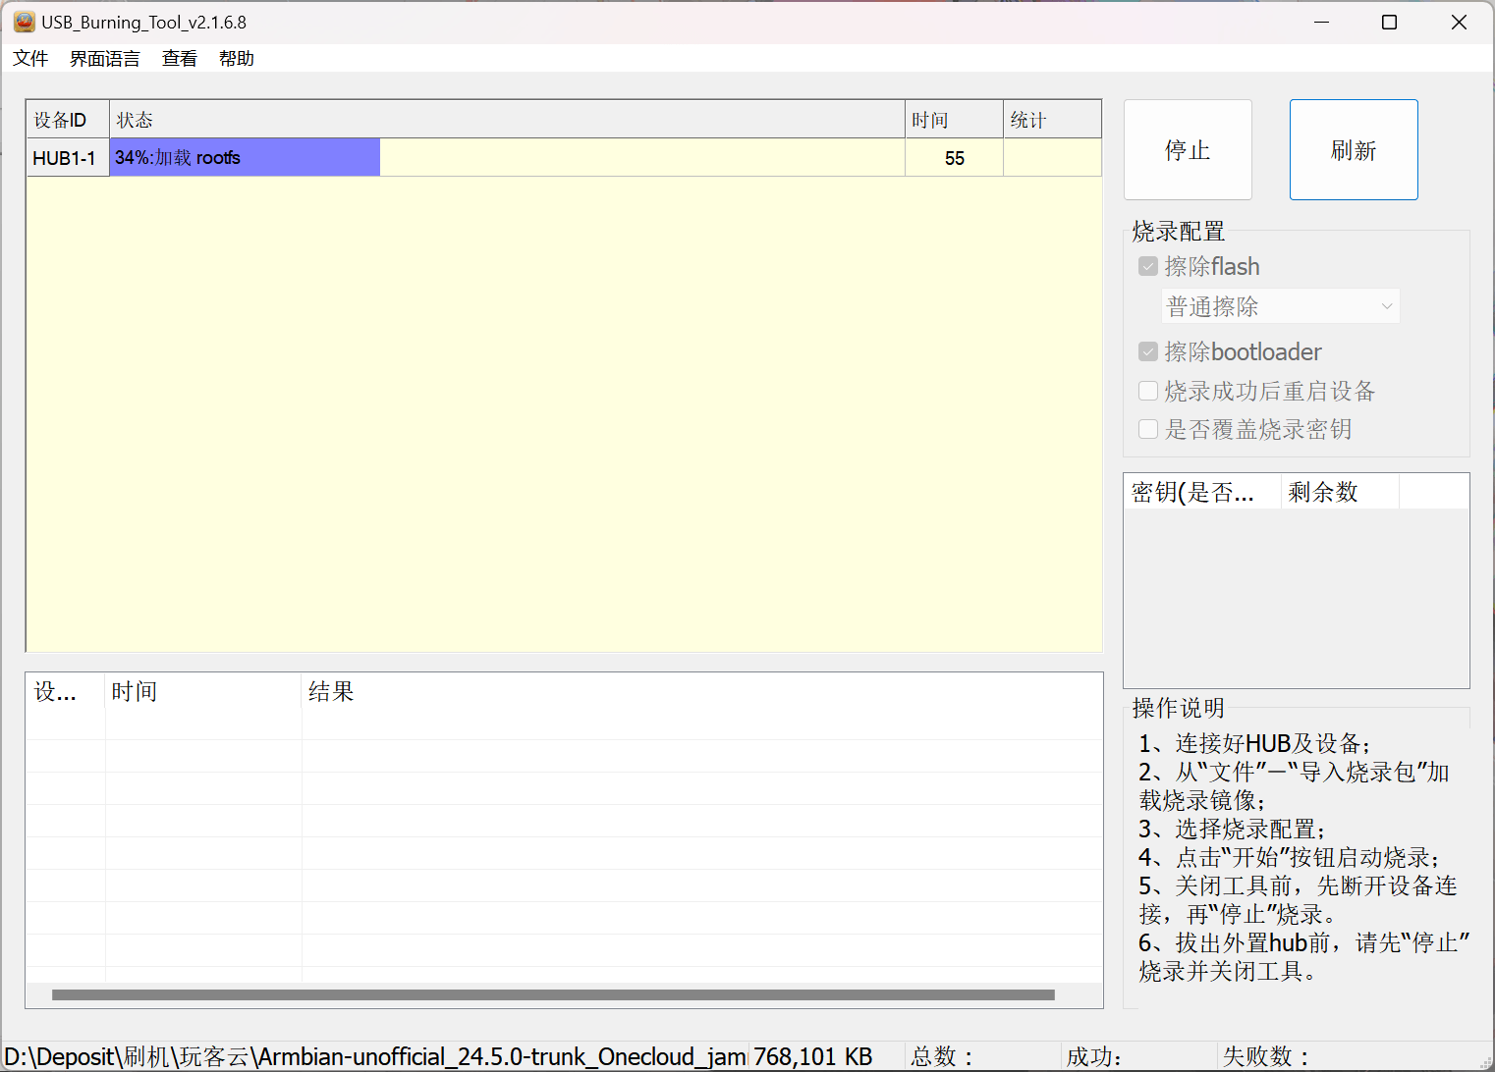Enable 是否覆盖烧录密钥 checkbox
Image resolution: width=1495 pixels, height=1072 pixels.
[1147, 430]
